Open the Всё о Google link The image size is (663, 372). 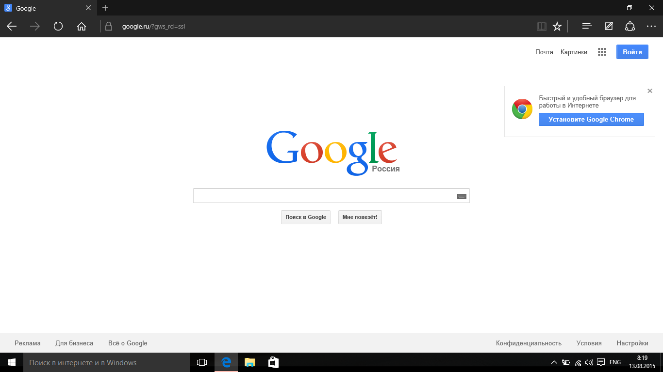coord(128,343)
